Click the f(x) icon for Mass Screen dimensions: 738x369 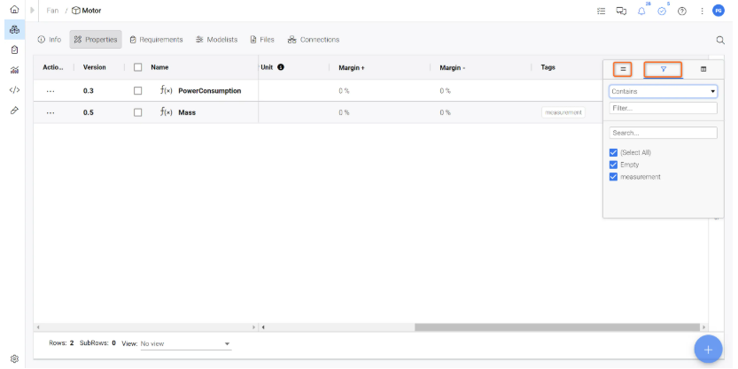click(167, 111)
